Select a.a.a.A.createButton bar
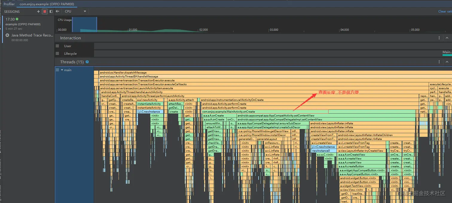452x203 pixels. click(x=361, y=166)
